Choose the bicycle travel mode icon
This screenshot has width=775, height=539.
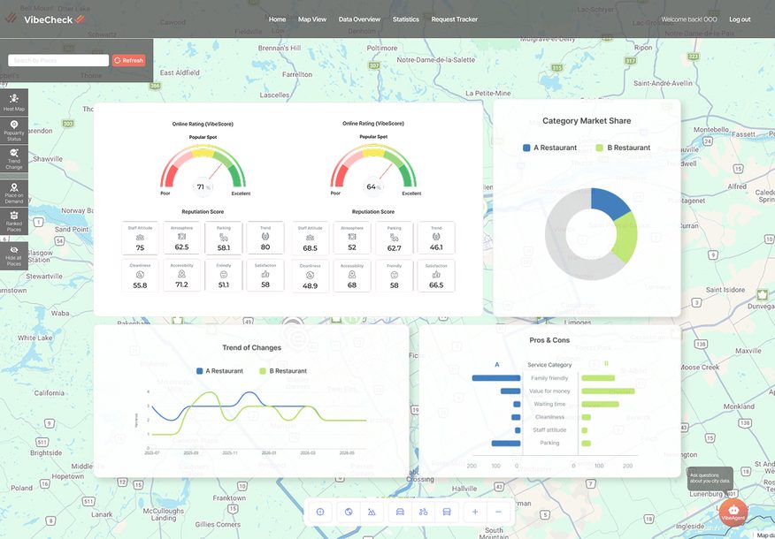pos(423,512)
